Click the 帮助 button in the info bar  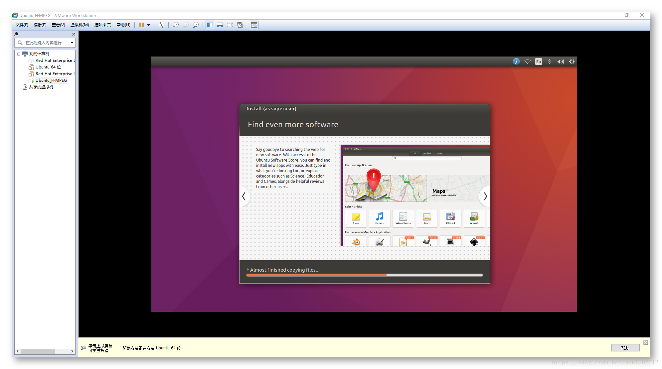(x=625, y=348)
